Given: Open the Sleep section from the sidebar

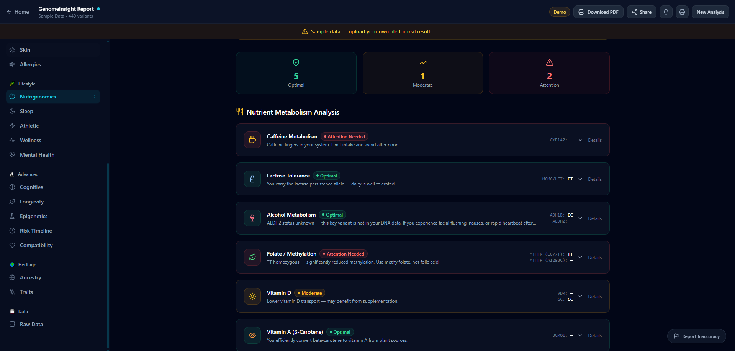Looking at the screenshot, I should click(x=26, y=111).
